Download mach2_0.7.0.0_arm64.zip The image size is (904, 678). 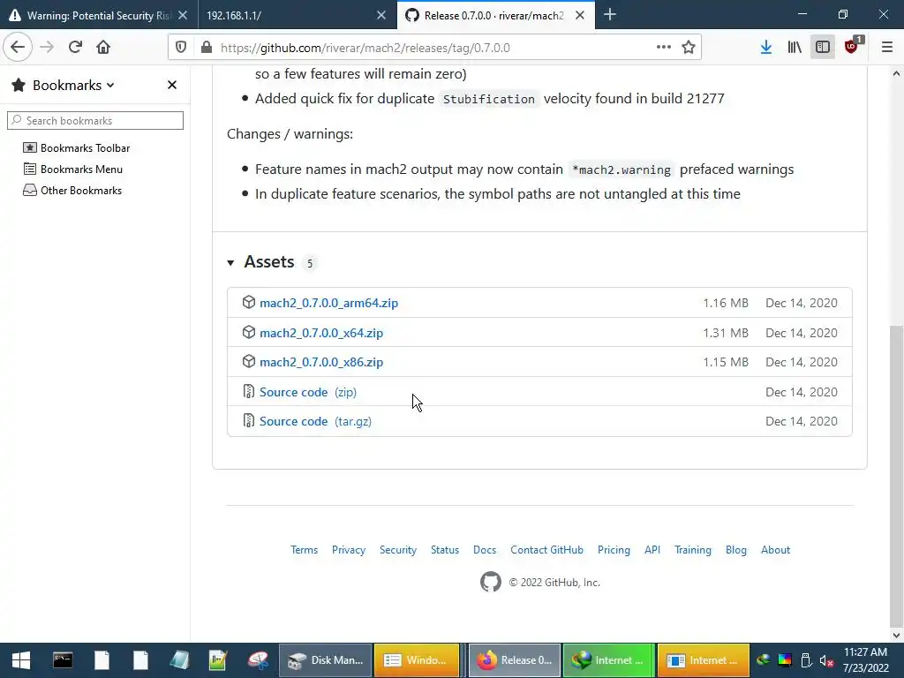[328, 304]
